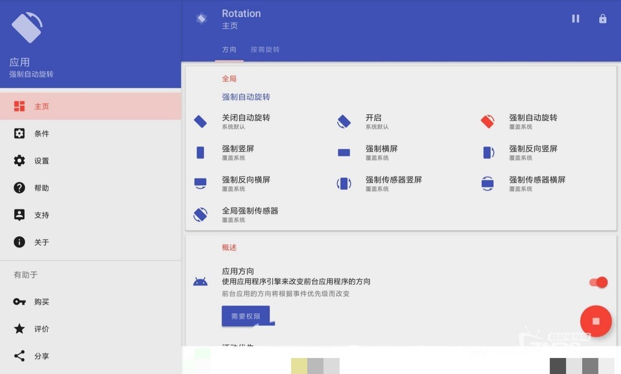Click the 强制传感器竖屏 label text

click(394, 179)
